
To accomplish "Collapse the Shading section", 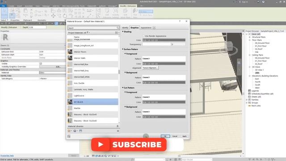I will coord(123,32).
